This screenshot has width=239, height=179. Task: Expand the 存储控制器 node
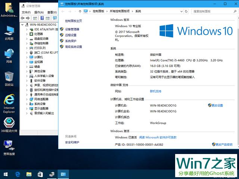click(x=27, y=43)
